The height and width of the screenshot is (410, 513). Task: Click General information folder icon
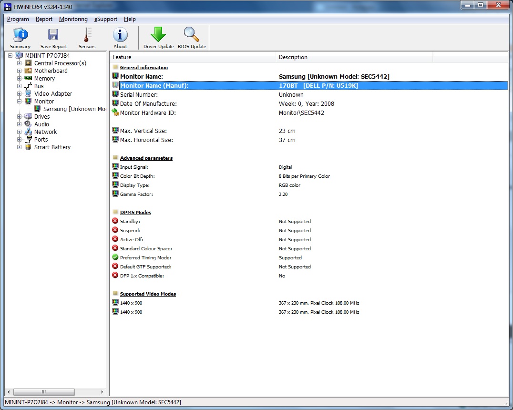[x=115, y=67]
